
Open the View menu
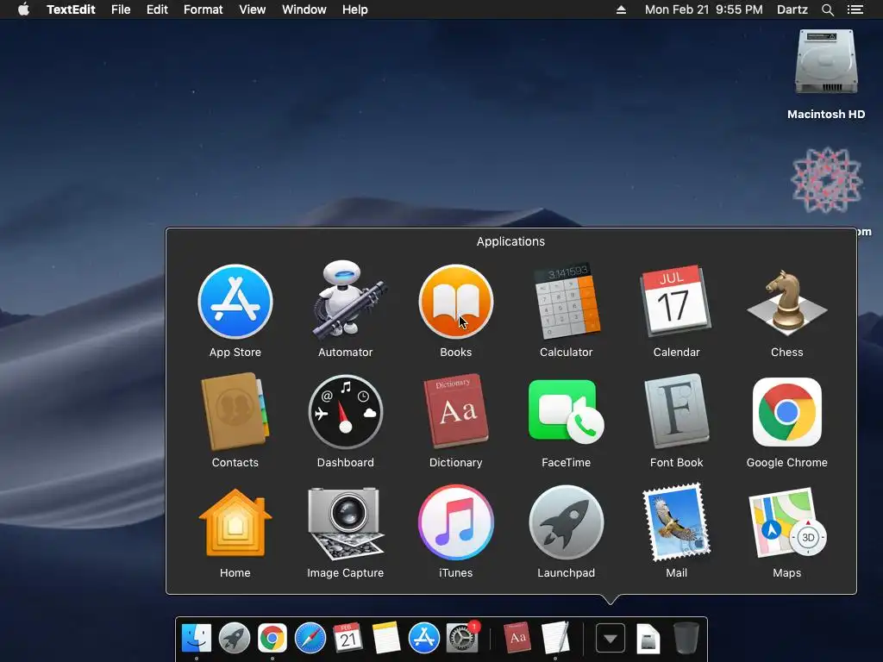pos(253,9)
